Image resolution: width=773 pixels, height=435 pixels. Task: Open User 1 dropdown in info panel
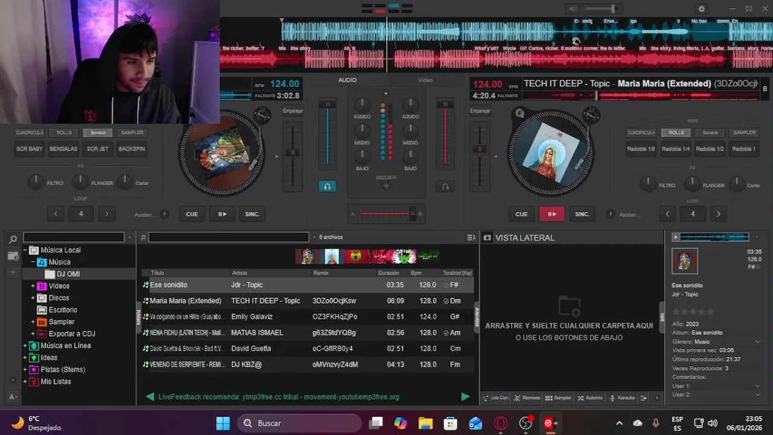point(758,386)
